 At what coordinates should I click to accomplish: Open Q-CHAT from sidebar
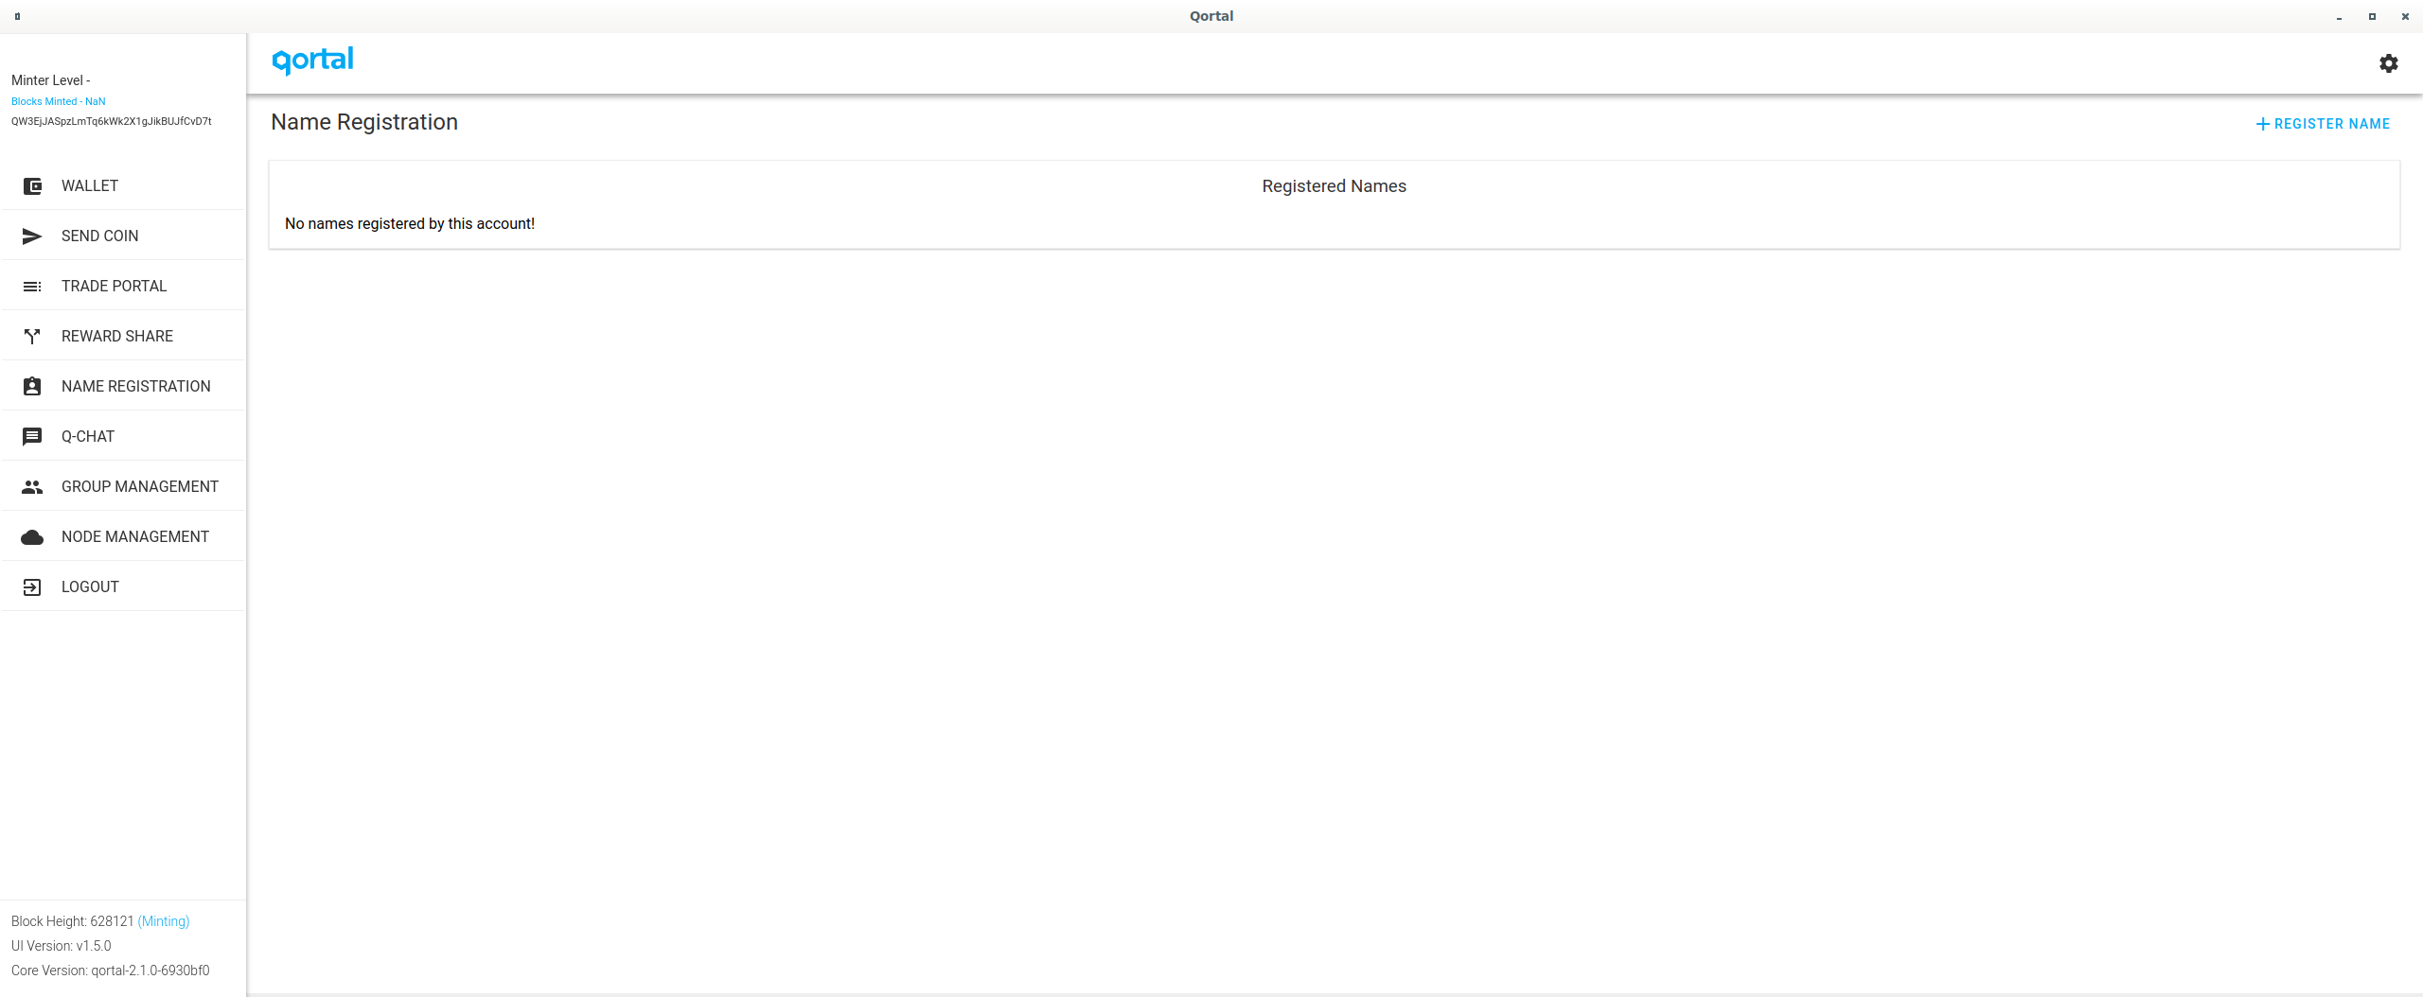(x=123, y=436)
